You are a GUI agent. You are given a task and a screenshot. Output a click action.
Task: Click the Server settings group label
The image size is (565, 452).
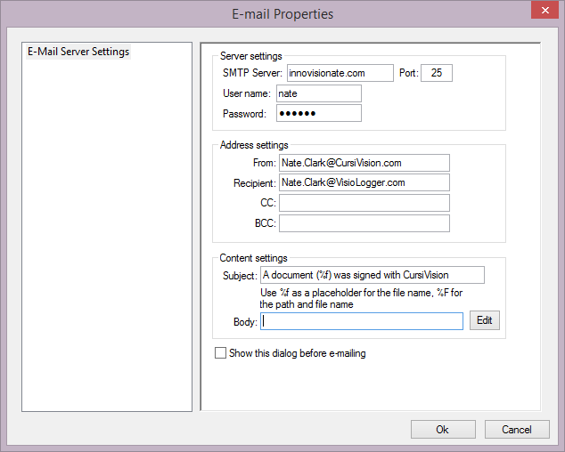tap(250, 56)
